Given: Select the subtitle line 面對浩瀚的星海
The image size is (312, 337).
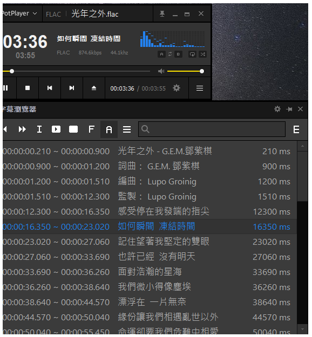Looking at the screenshot, I should point(150,272).
